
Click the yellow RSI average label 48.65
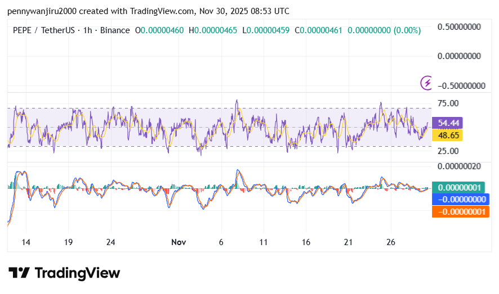[x=449, y=135]
